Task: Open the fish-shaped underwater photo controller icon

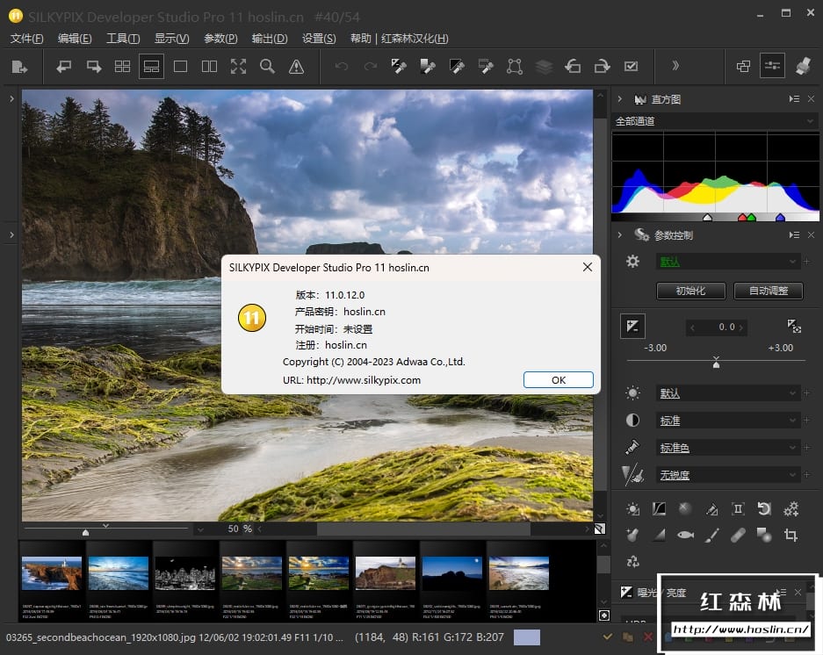Action: (x=685, y=535)
